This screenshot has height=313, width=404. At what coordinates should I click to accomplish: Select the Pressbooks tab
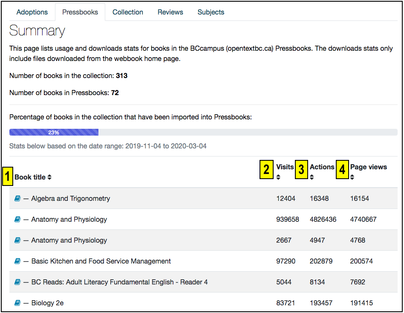80,12
